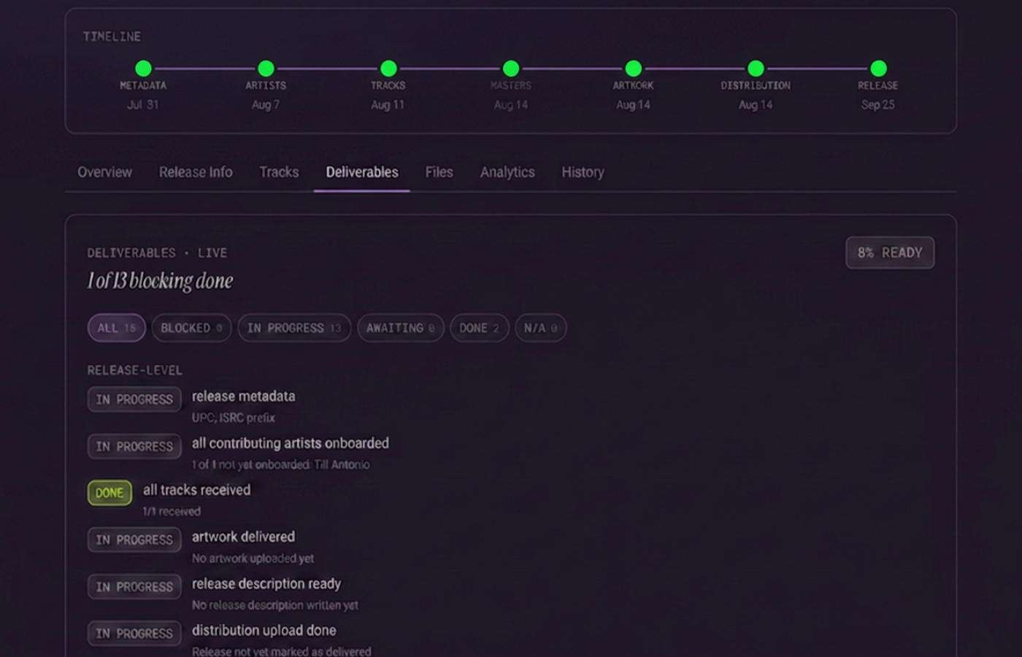Open the artwork delivered deliverable
1022x657 pixels.
coord(244,537)
